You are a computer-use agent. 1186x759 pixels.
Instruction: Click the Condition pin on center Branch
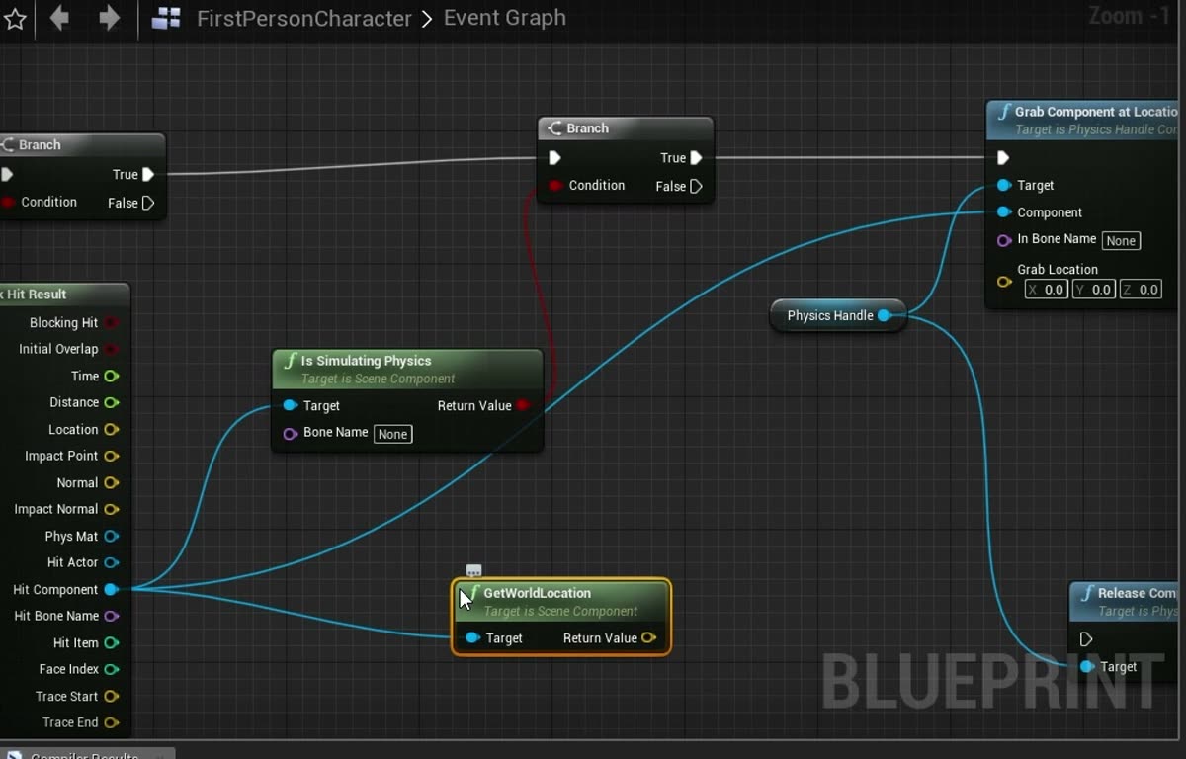[x=555, y=185]
